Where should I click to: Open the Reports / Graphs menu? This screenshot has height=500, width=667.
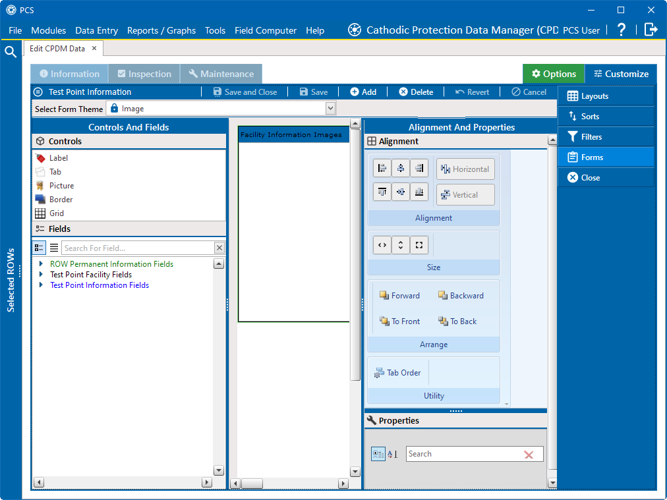click(x=161, y=30)
